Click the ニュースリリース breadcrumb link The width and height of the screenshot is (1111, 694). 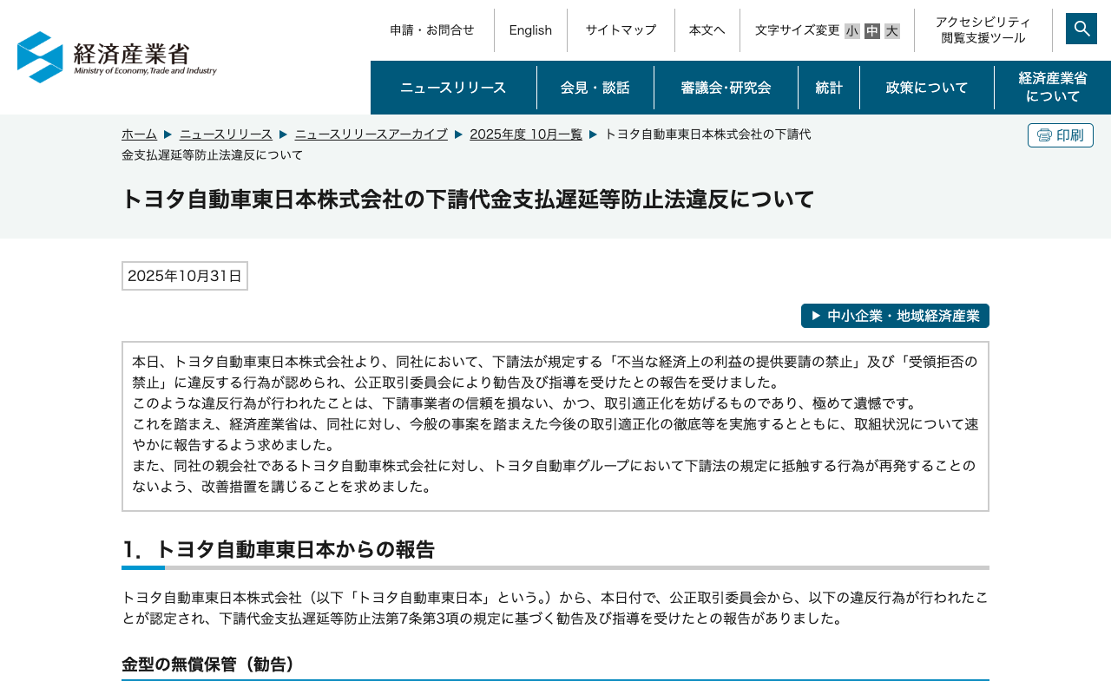226,134
